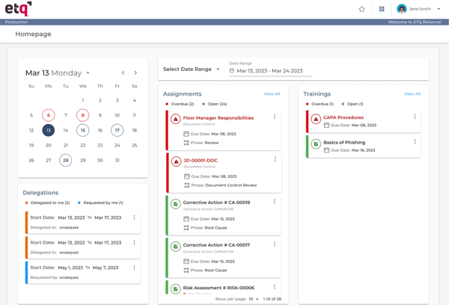Filter trainings by Open (1)
This screenshot has height=305, width=449.
[352, 104]
